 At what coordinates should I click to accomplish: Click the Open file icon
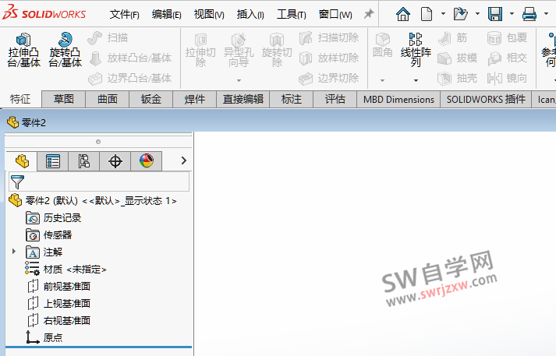[460, 14]
